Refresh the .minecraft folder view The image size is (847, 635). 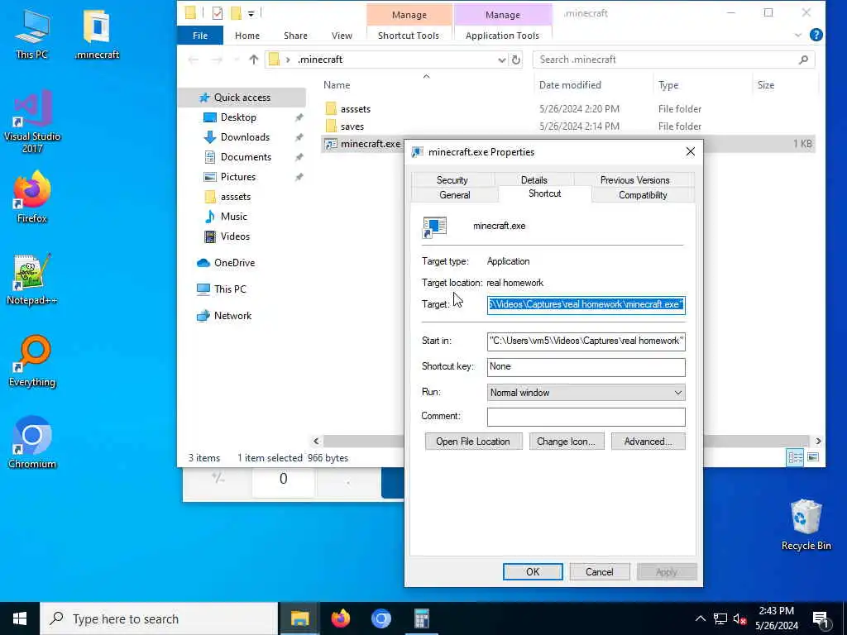pos(516,60)
